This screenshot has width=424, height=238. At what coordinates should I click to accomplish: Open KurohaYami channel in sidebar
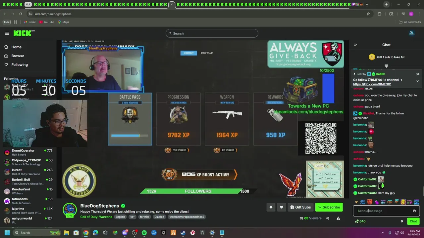(28, 191)
